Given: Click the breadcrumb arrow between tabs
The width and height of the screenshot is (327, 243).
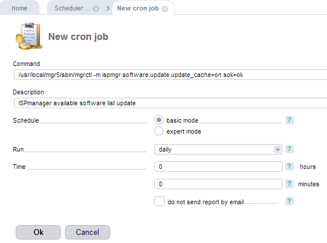Looking at the screenshot, I should click(x=108, y=8).
